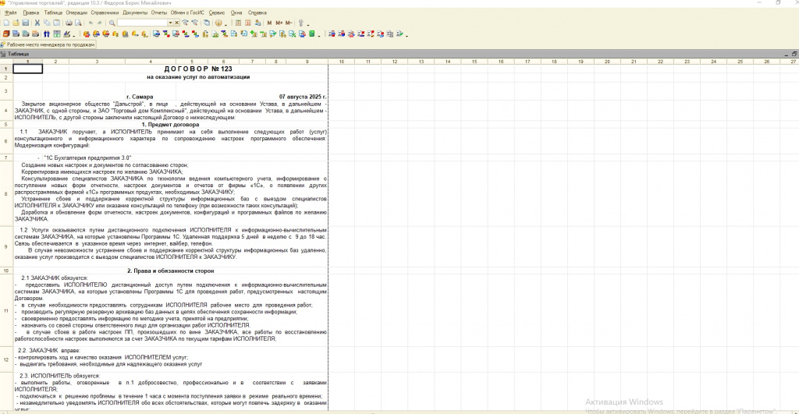The width and height of the screenshot is (799, 414).
Task: Switch to Рабочее место менеджера по продажам tab
Action: (48, 44)
